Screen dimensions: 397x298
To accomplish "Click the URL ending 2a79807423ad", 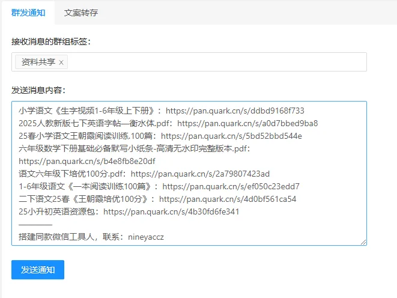I will [x=200, y=174].
